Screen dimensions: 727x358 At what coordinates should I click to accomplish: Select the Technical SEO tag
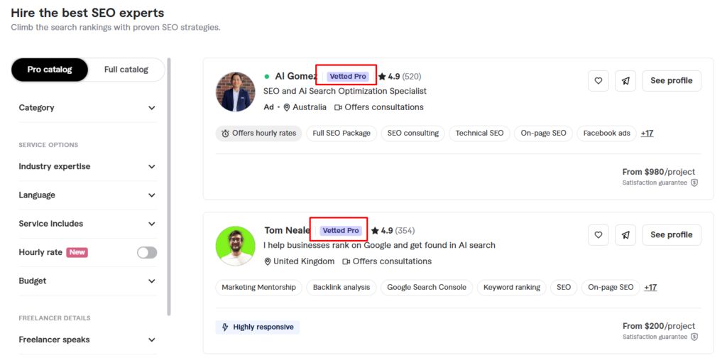coord(479,134)
